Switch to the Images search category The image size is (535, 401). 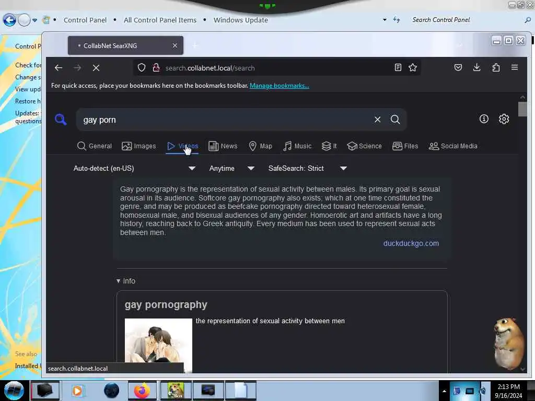[x=139, y=146]
